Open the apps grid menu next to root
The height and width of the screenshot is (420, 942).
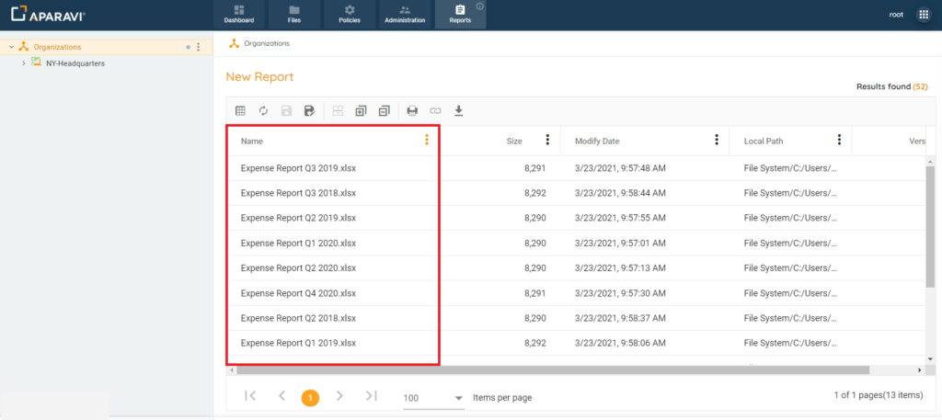(924, 15)
